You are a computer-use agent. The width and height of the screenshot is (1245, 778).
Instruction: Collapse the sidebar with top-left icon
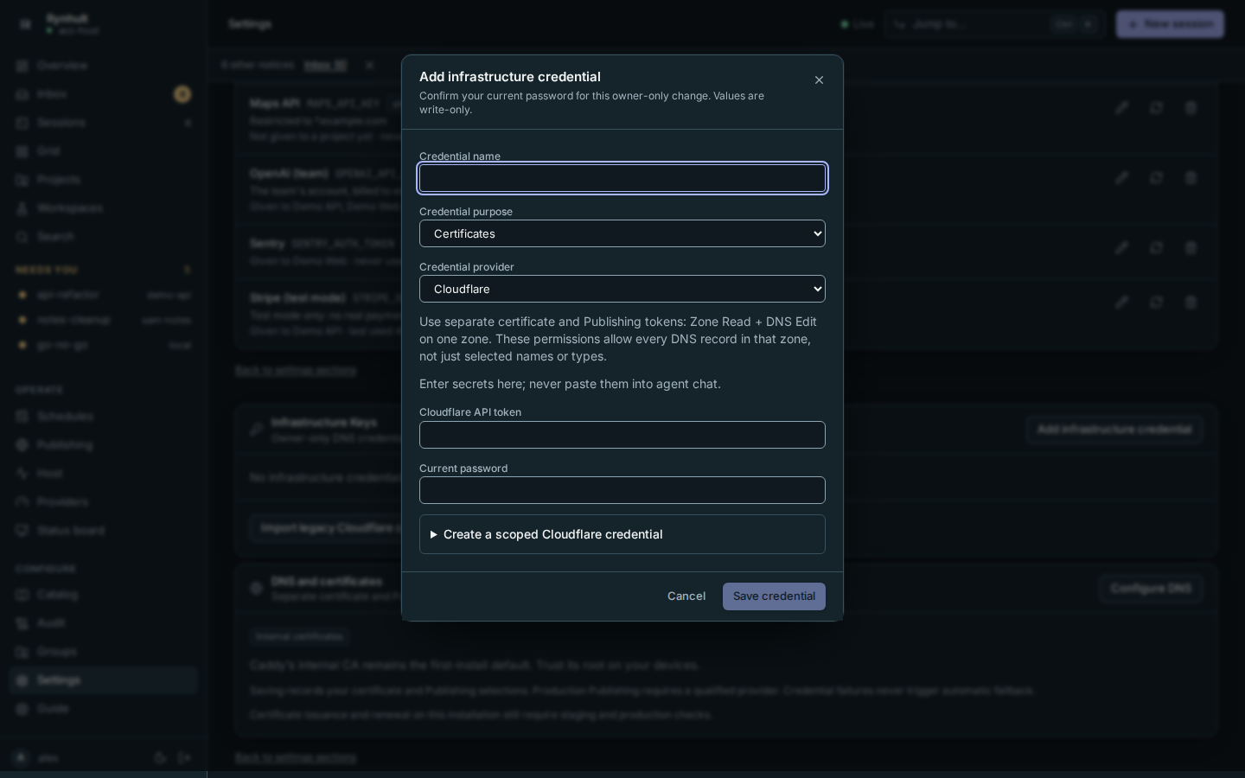click(x=25, y=24)
